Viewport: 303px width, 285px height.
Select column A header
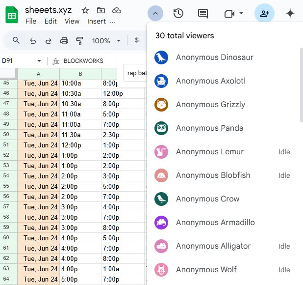(38, 74)
